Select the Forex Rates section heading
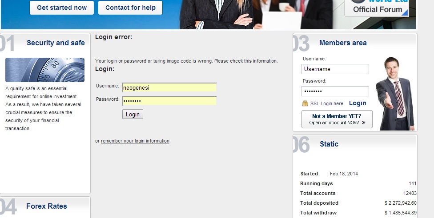The width and height of the screenshot is (434, 218). click(x=47, y=206)
